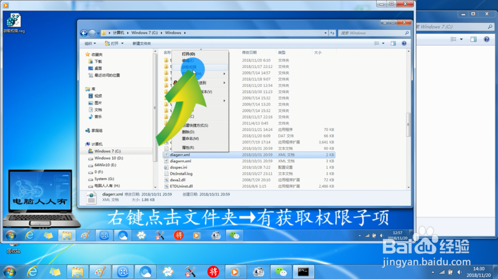Click the volume speaker icon in the outer system tray
Image resolution: width=498 pixels, height=279 pixels.
(x=459, y=272)
